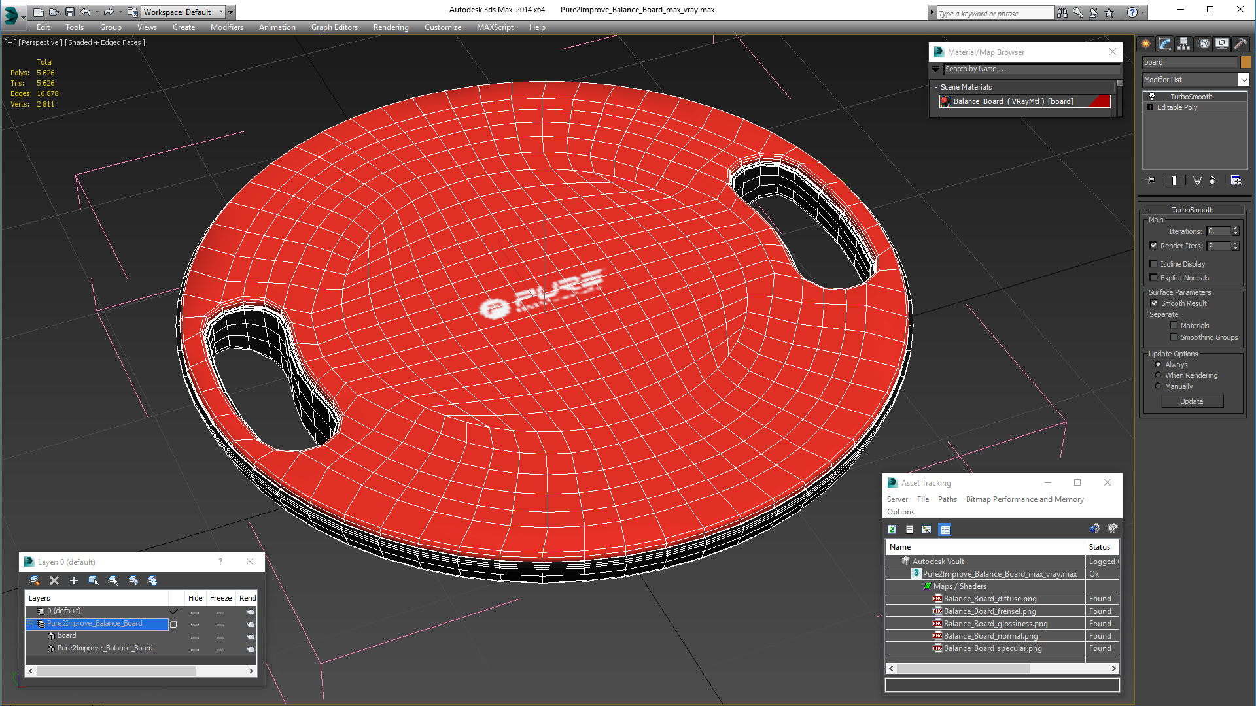Select Balance_Board VRayMtl material entry
Screen dimensions: 1256x706
coord(1025,101)
